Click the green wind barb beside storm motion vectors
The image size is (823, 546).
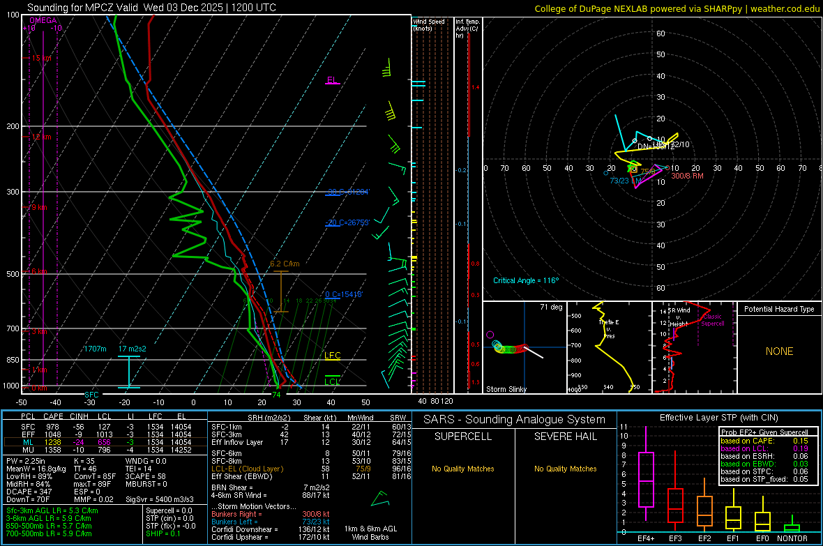[x=380, y=499]
